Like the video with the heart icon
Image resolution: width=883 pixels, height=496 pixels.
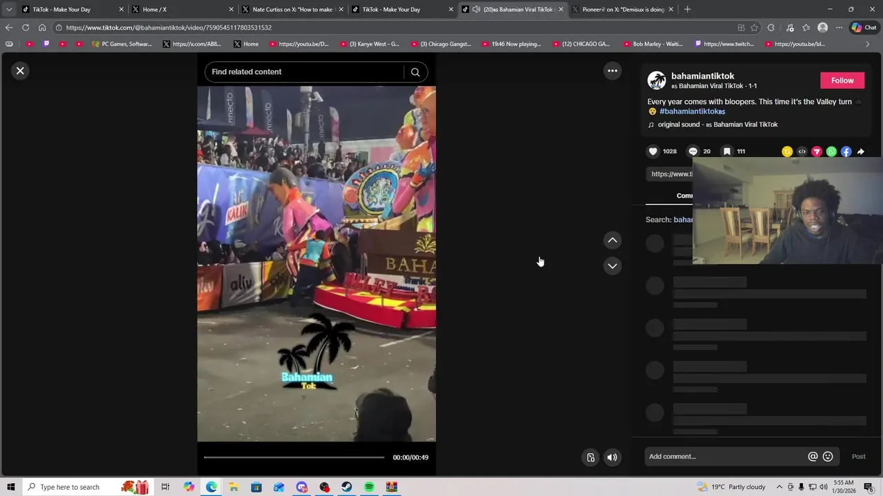653,152
